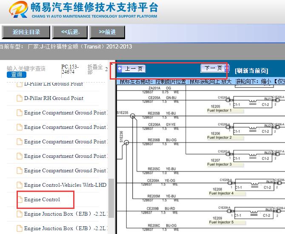This screenshot has height=234, width=285.
Task: Click the INJ1 injector component box
Action: [253, 102]
